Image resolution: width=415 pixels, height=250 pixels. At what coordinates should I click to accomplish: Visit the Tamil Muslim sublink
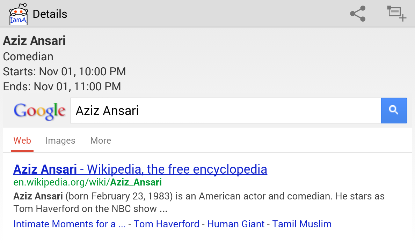click(x=302, y=224)
